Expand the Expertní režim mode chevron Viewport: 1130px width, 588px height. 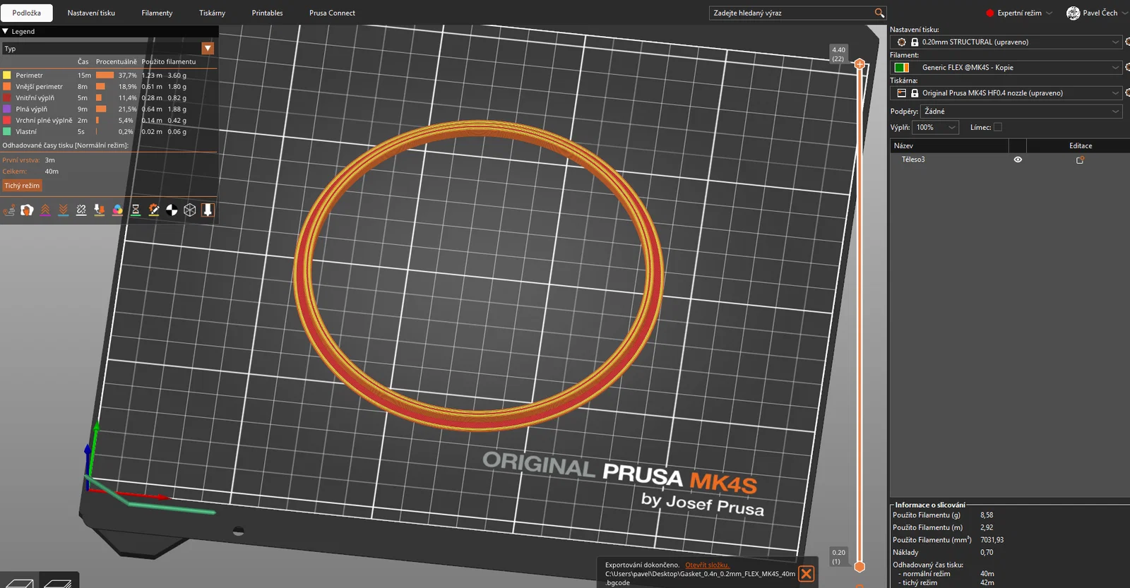pos(1049,13)
